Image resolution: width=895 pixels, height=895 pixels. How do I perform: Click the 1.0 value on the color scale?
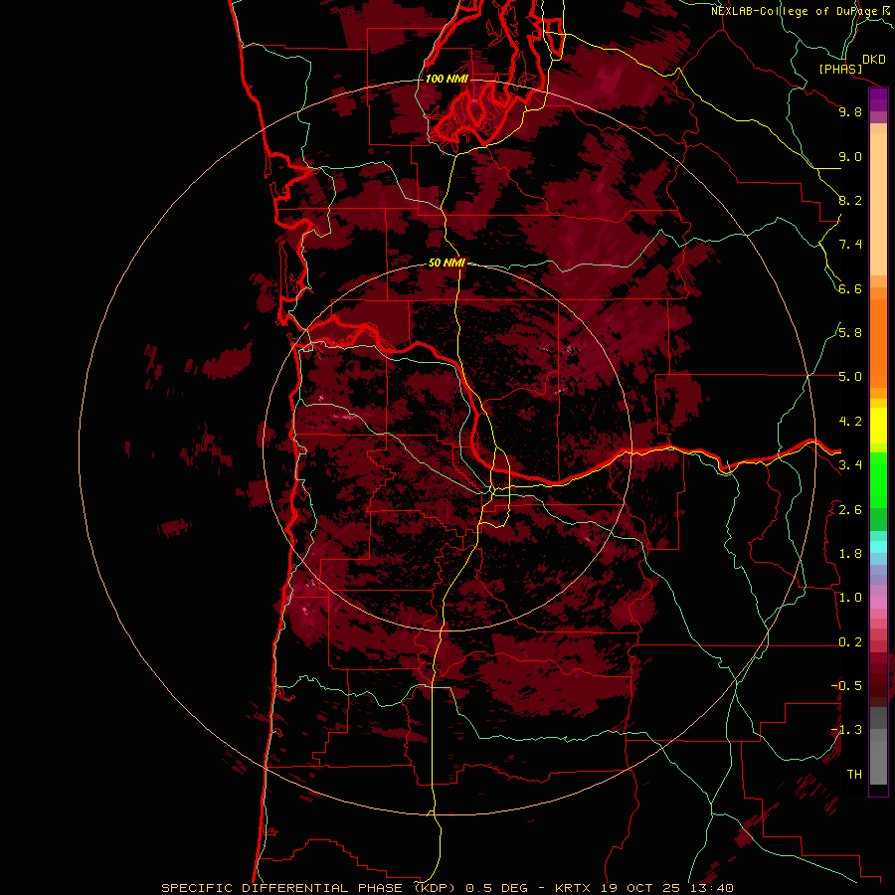[x=850, y=598]
